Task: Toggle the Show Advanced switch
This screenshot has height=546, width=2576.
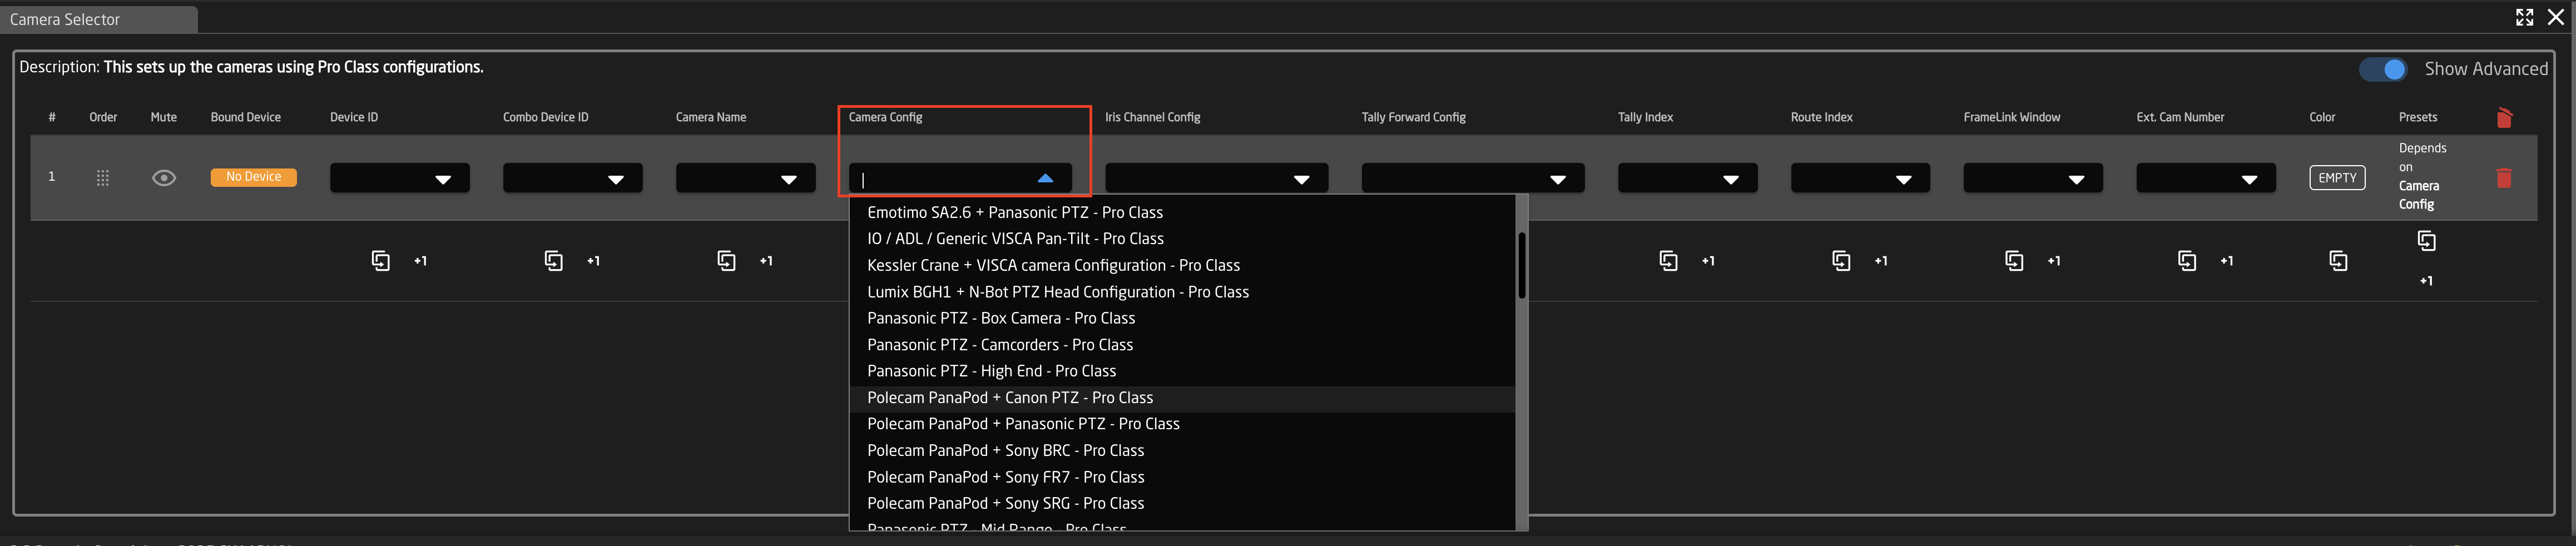Action: 2383,69
